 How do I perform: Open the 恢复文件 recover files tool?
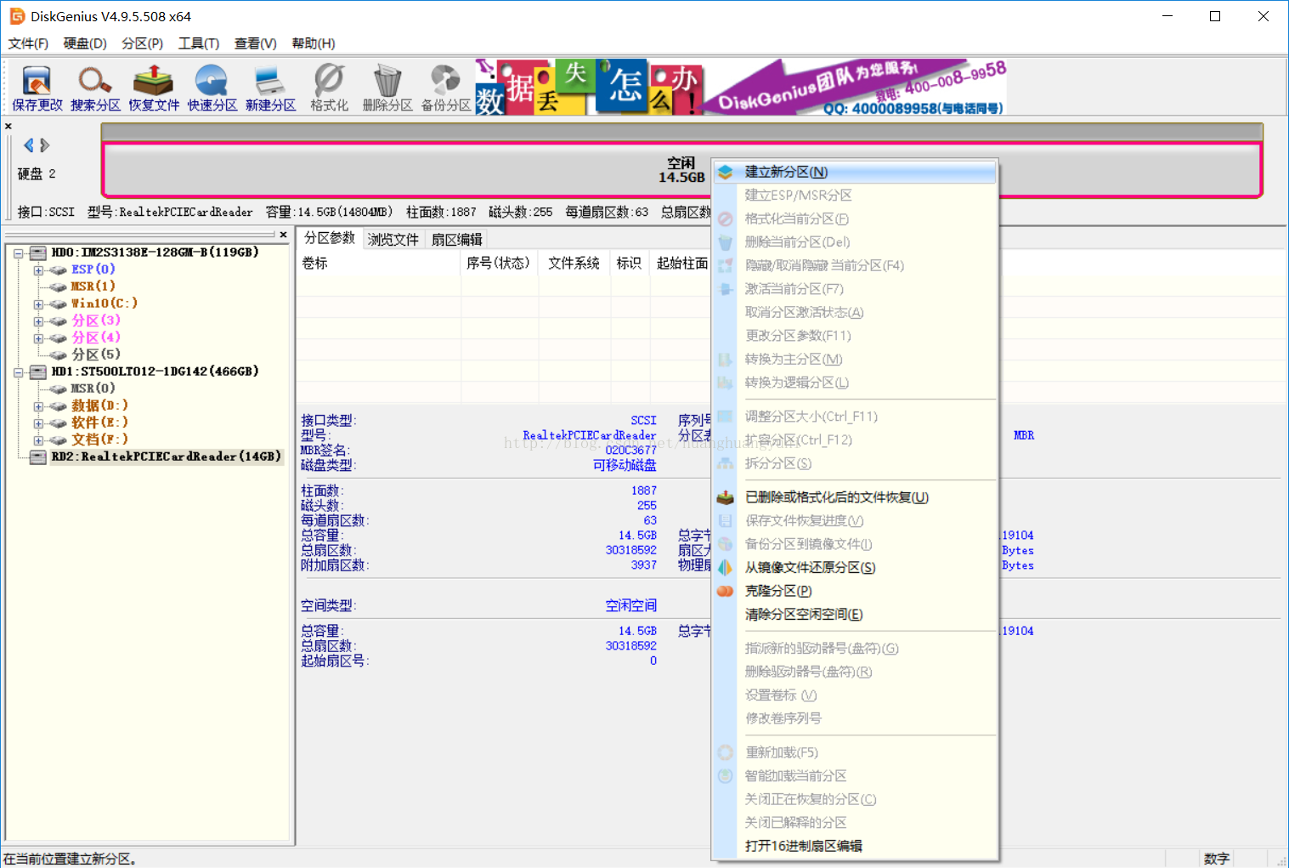(x=154, y=88)
